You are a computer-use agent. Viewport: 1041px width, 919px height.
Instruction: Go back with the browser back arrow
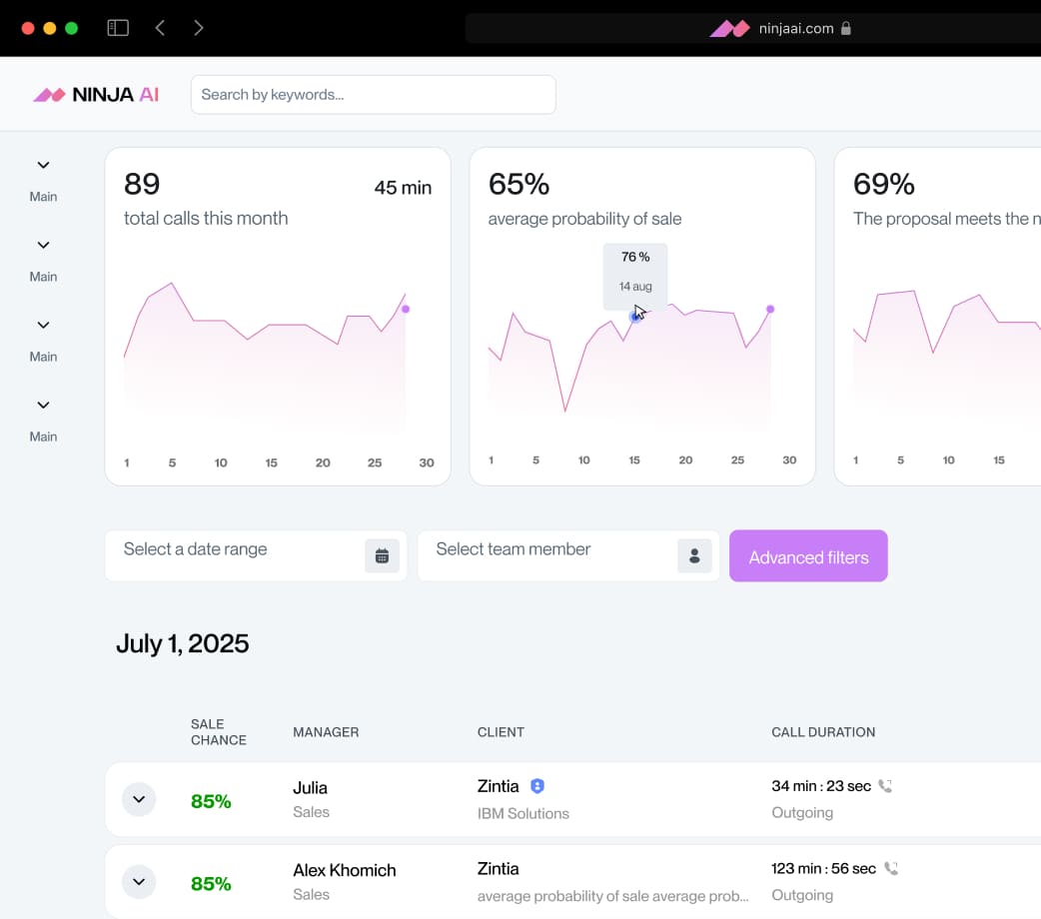point(160,28)
